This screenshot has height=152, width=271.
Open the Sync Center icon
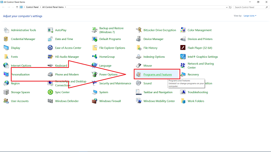[x=50, y=92]
